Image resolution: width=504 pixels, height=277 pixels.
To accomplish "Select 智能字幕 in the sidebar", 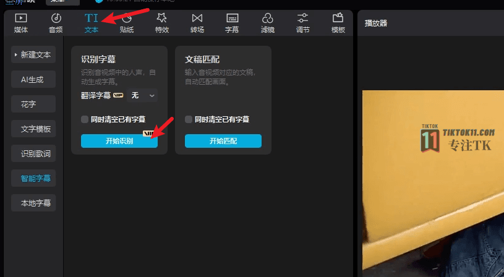I will coord(33,178).
